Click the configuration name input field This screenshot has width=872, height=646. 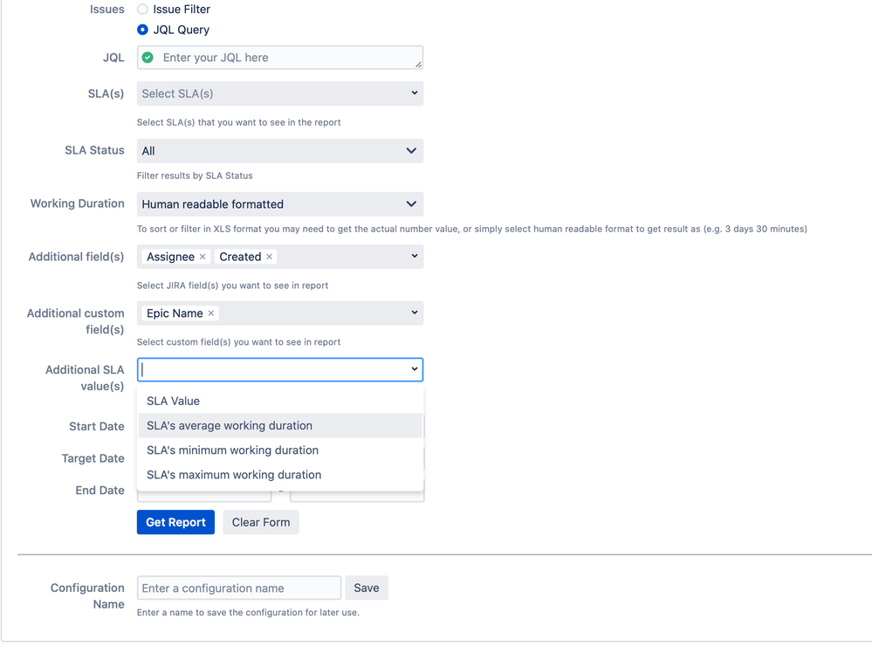click(x=239, y=588)
